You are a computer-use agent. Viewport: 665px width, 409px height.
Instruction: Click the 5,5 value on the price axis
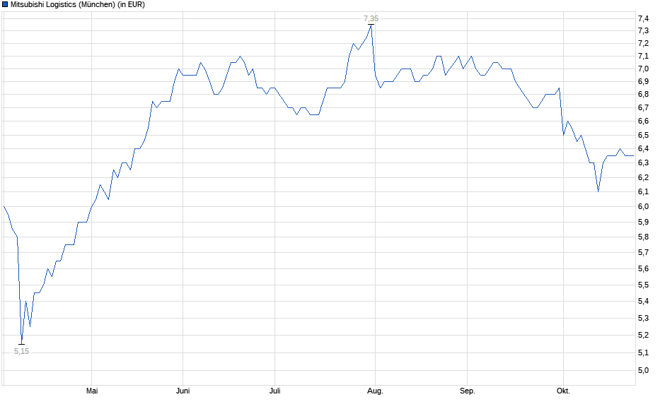tap(645, 285)
